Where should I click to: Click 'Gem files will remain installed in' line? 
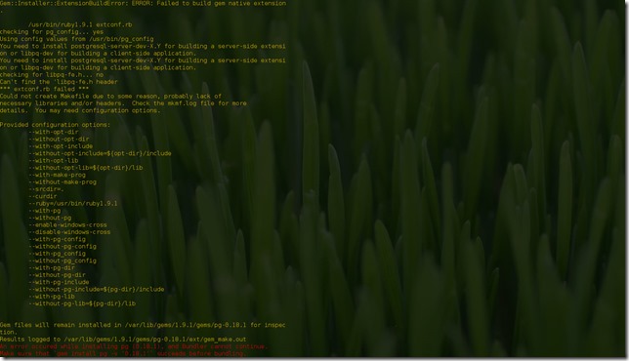click(143, 325)
